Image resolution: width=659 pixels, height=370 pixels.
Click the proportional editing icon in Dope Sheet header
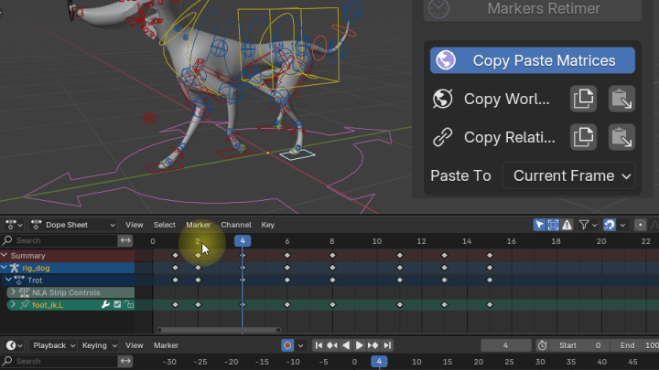coord(641,225)
